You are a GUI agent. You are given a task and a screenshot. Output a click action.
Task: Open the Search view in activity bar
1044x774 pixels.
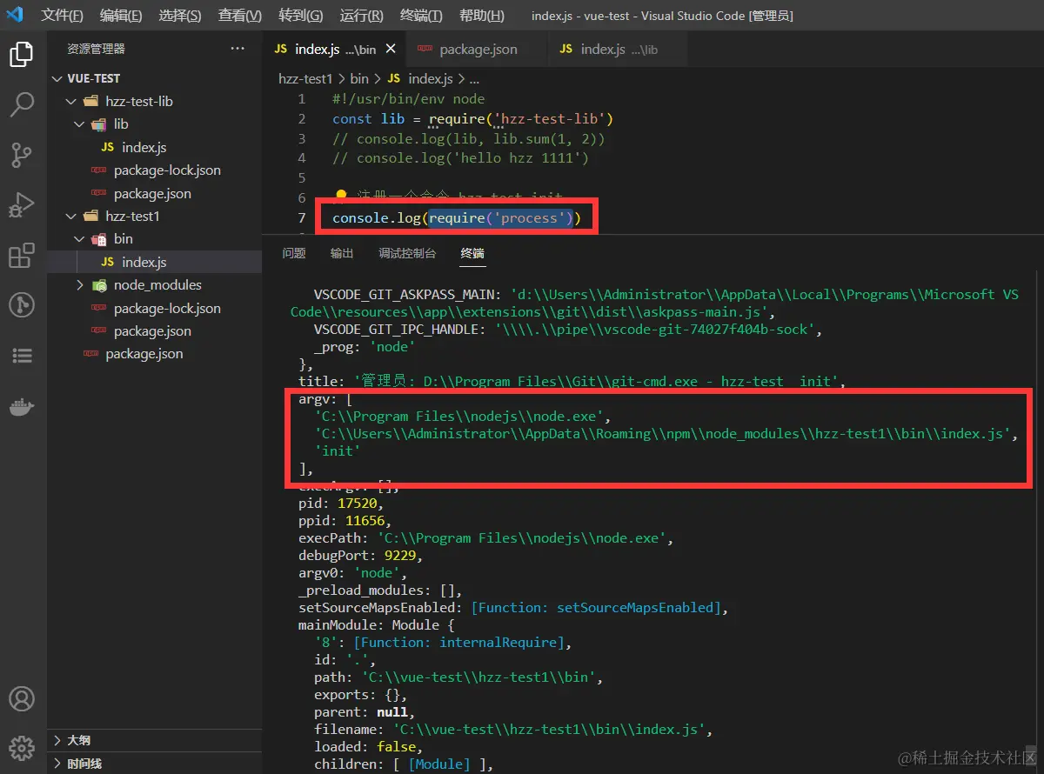click(x=21, y=105)
